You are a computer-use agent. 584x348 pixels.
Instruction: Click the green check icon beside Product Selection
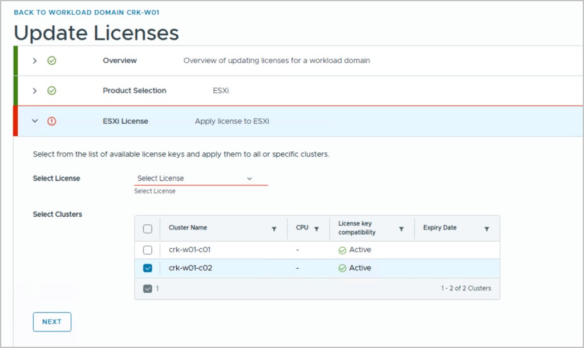click(x=51, y=91)
